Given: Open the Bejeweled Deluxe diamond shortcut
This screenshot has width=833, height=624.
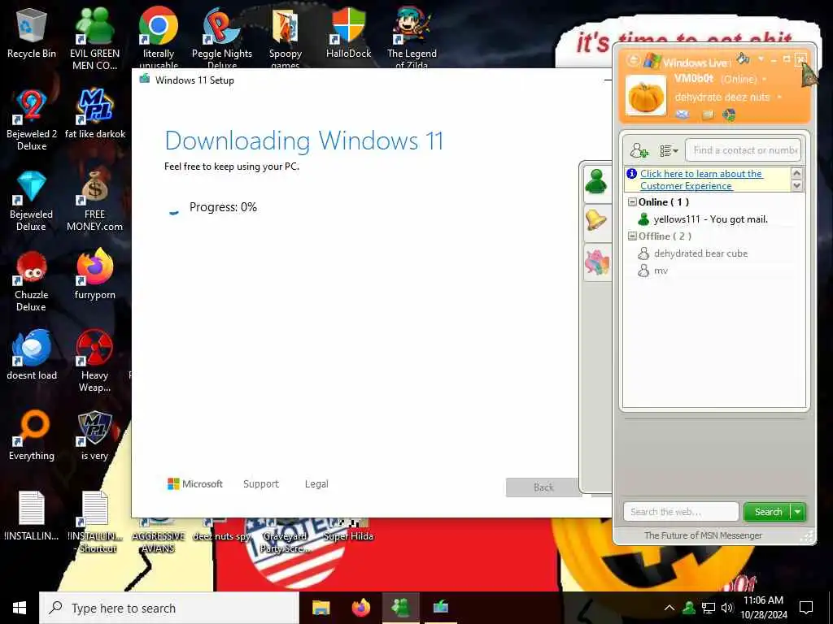Looking at the screenshot, I should 32,201.
